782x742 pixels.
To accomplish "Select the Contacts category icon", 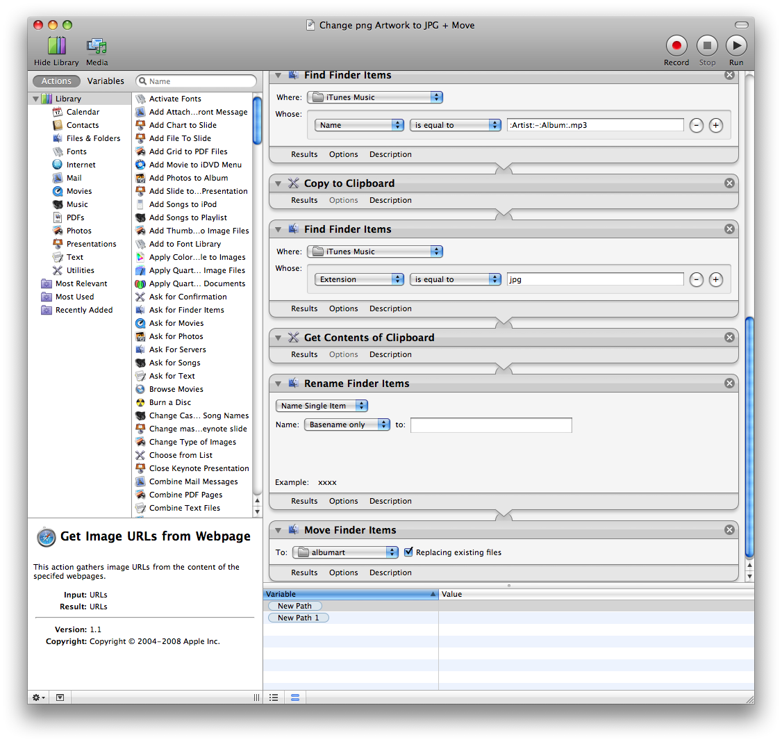I will [58, 125].
